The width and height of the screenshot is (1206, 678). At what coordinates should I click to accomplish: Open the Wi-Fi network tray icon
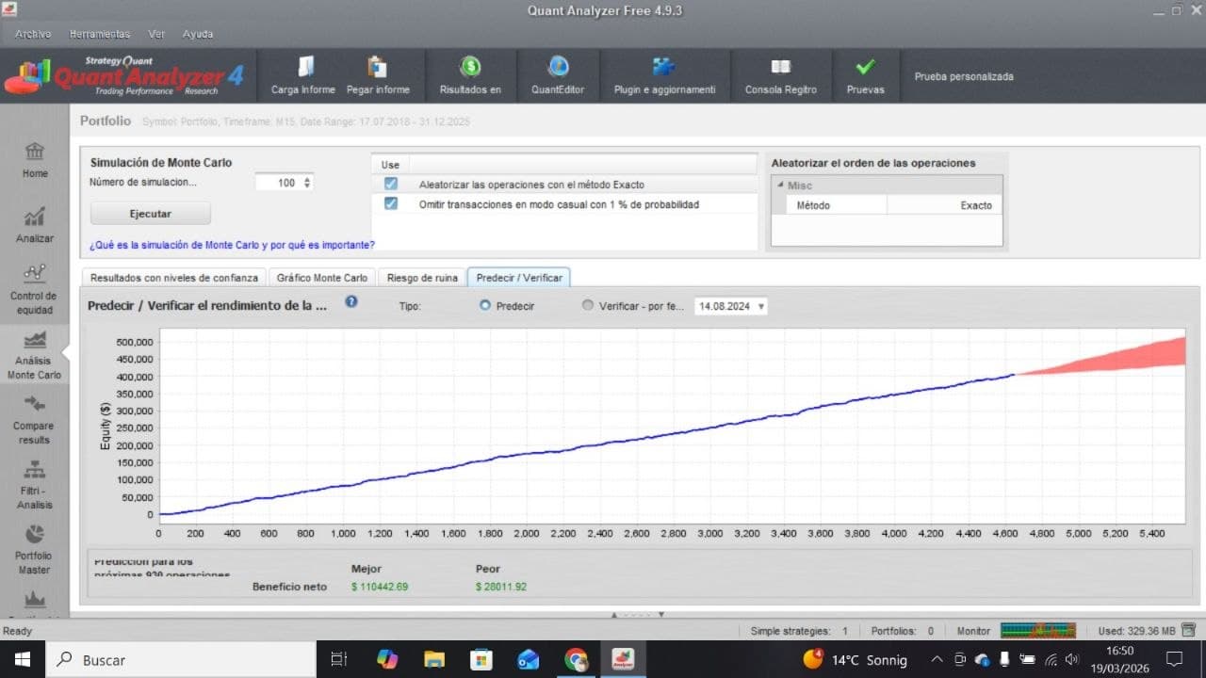point(1051,659)
